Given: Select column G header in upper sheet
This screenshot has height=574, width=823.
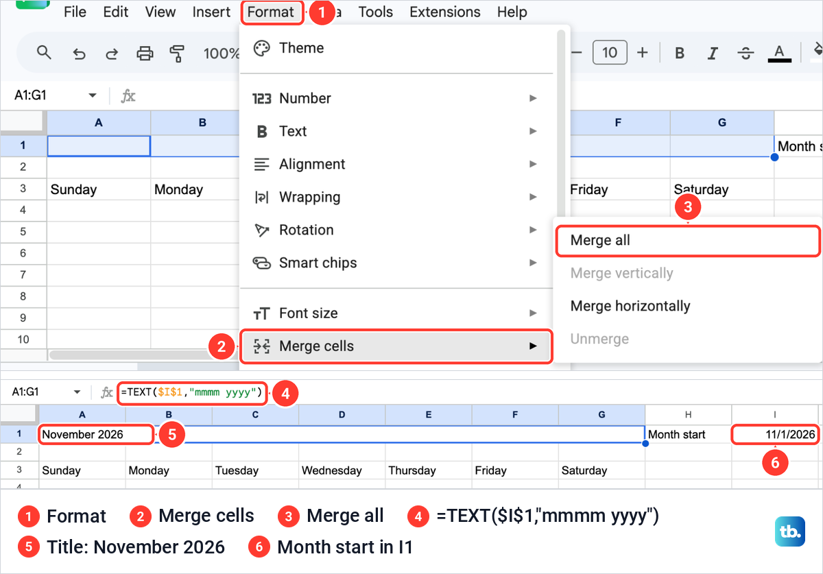Looking at the screenshot, I should point(722,123).
